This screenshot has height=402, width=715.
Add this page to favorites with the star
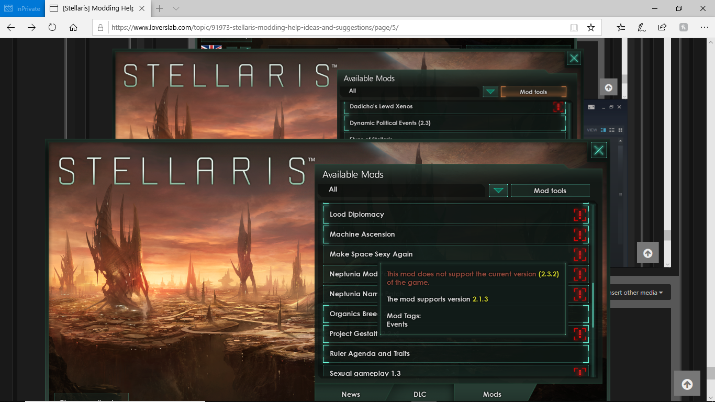point(591,27)
